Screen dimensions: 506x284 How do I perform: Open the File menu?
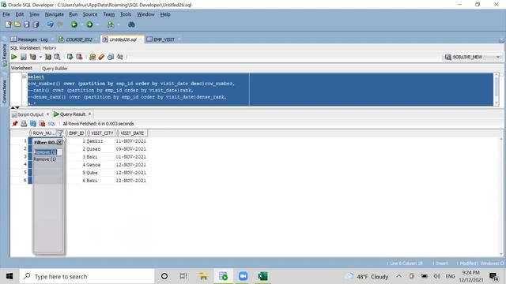point(6,14)
